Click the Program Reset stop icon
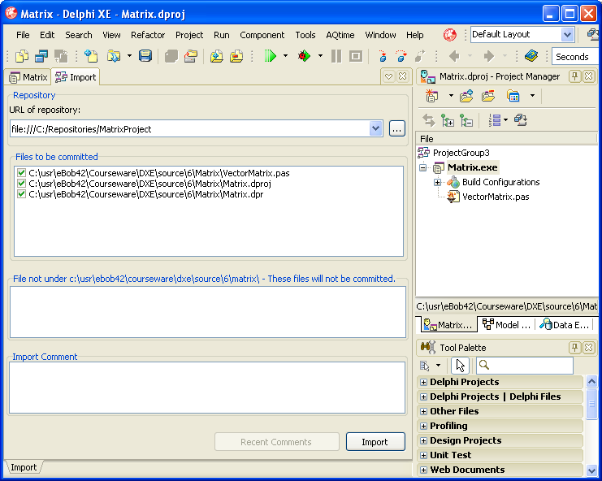Screen dimensions: 602x481 pos(356,56)
